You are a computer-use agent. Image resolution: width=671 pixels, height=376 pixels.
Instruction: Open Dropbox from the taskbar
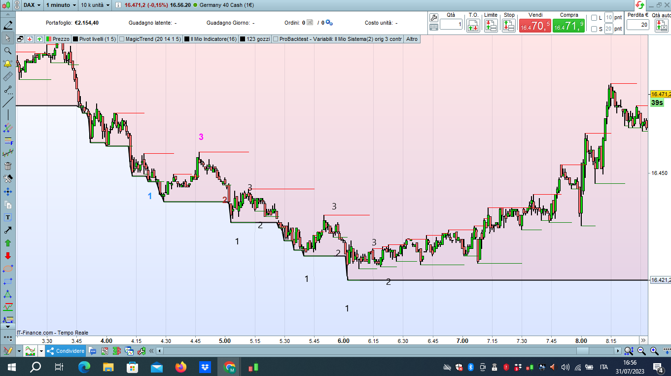(205, 367)
